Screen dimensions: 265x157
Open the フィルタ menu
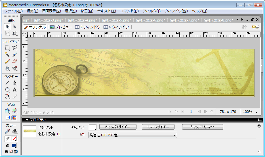(x=152, y=11)
